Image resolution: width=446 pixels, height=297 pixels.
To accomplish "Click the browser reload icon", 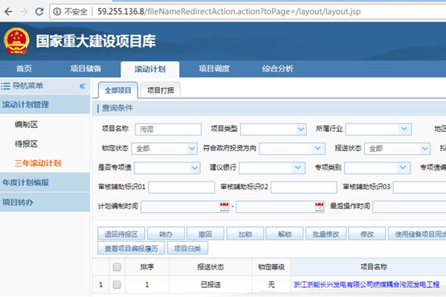I will click(x=39, y=12).
